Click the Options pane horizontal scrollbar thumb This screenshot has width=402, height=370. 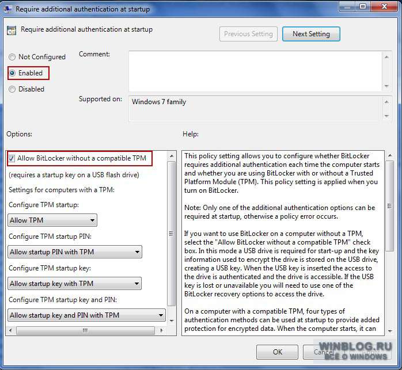pos(85,330)
